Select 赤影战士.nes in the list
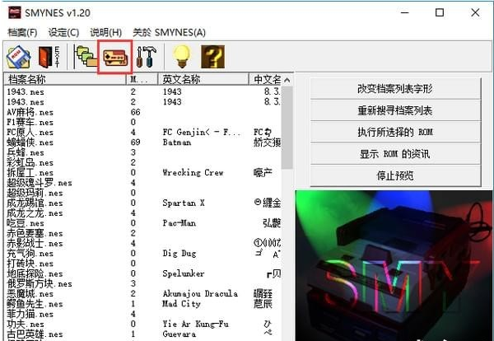The height and width of the screenshot is (341, 494). [35, 243]
